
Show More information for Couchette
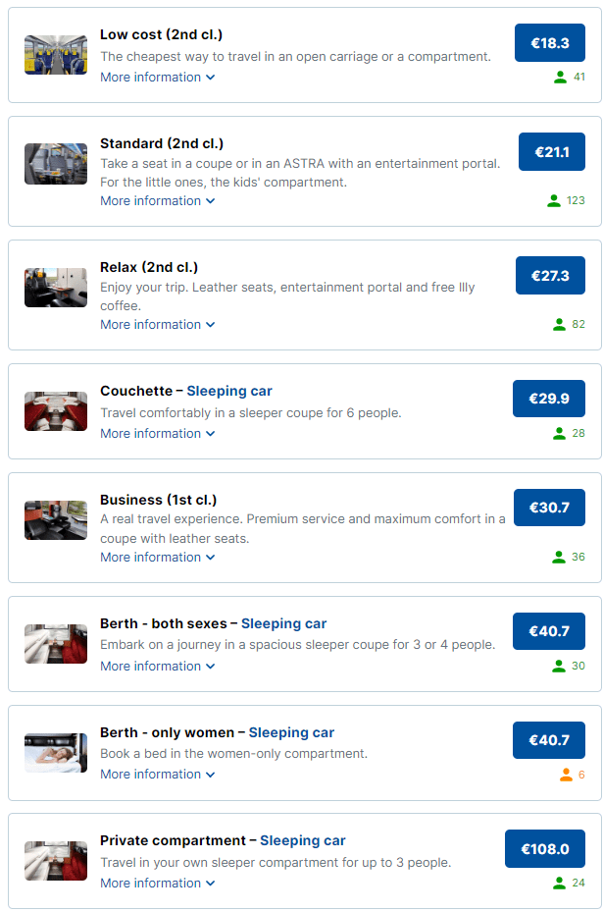157,433
